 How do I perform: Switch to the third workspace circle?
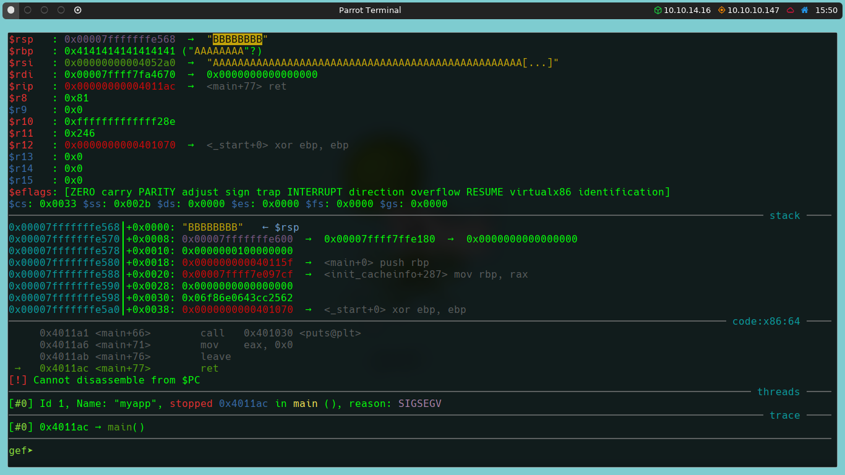click(45, 10)
